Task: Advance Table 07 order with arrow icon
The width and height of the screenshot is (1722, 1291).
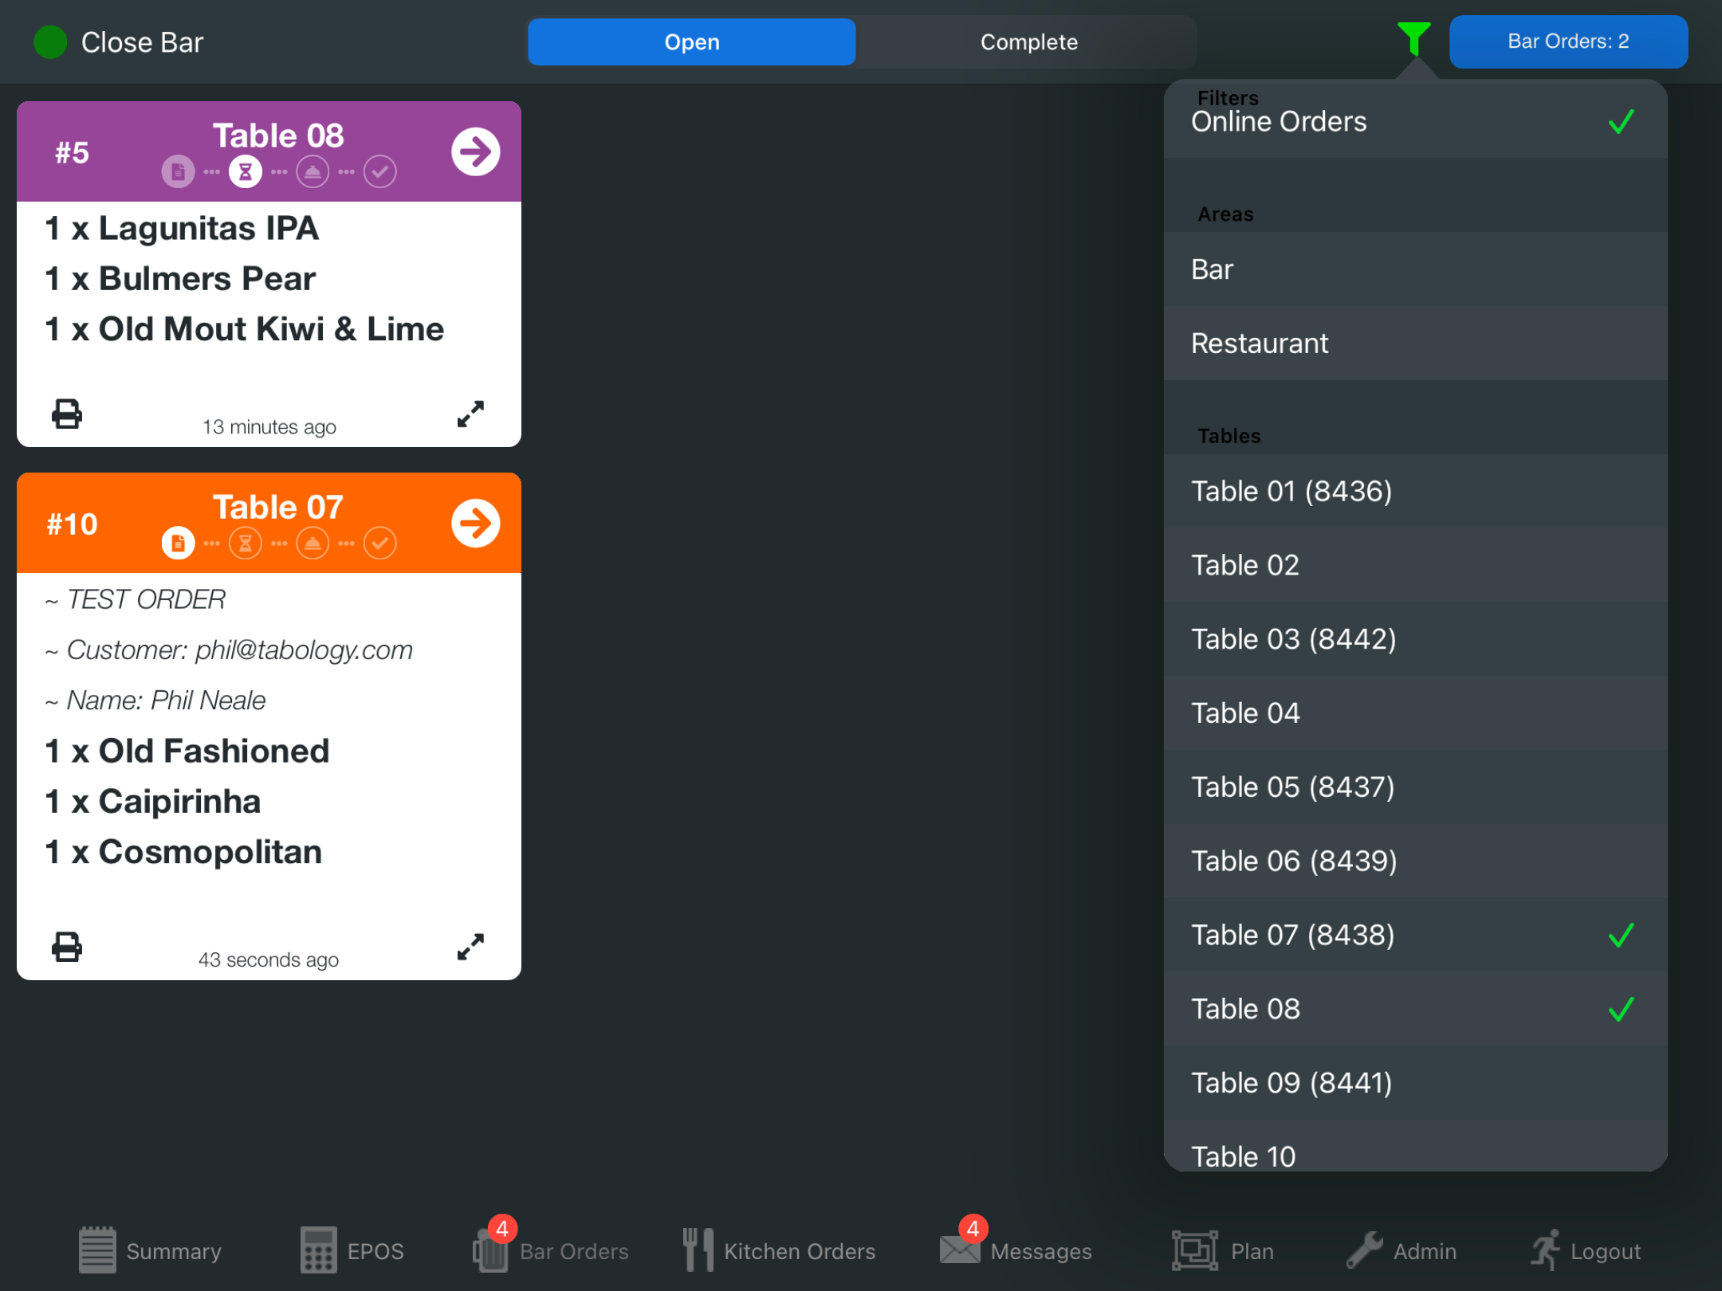Action: click(475, 524)
